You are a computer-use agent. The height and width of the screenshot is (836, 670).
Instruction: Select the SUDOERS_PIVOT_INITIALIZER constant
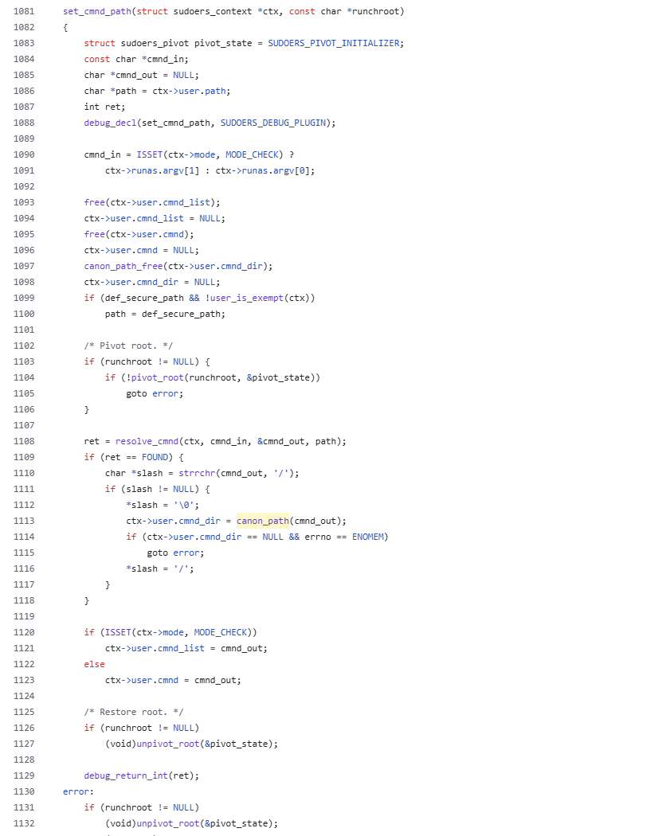333,43
